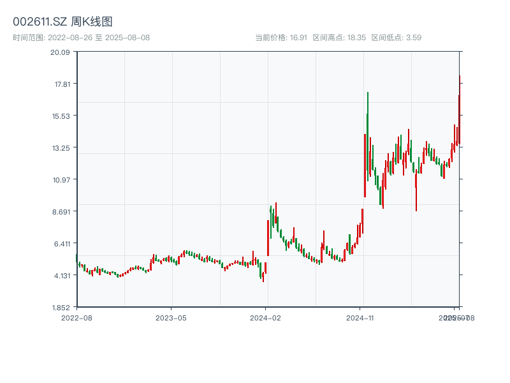Click the y-axis label 10.97
This screenshot has width=510, height=383.
pyautogui.click(x=61, y=180)
